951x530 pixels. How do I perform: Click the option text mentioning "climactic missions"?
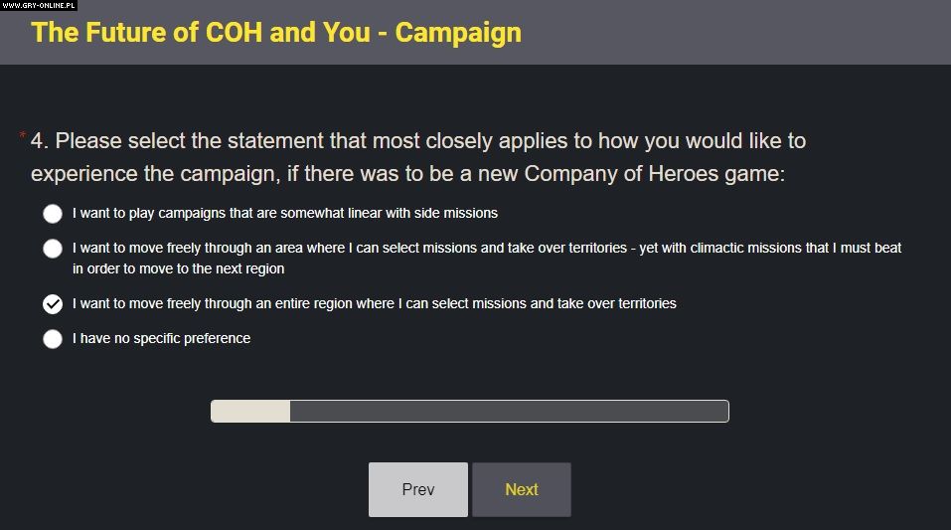pos(487,248)
